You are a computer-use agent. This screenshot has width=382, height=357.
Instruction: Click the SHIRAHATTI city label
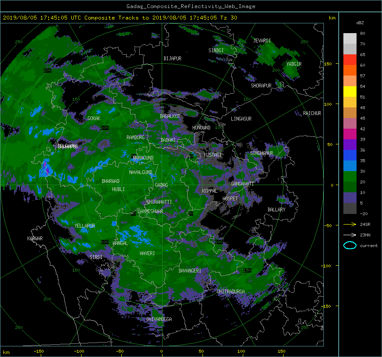pos(159,202)
